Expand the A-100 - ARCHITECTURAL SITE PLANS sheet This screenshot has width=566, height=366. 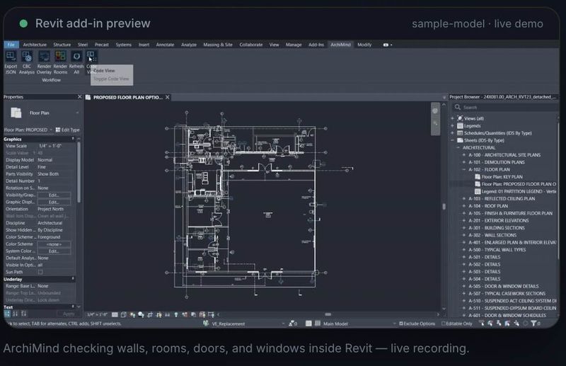(464, 154)
